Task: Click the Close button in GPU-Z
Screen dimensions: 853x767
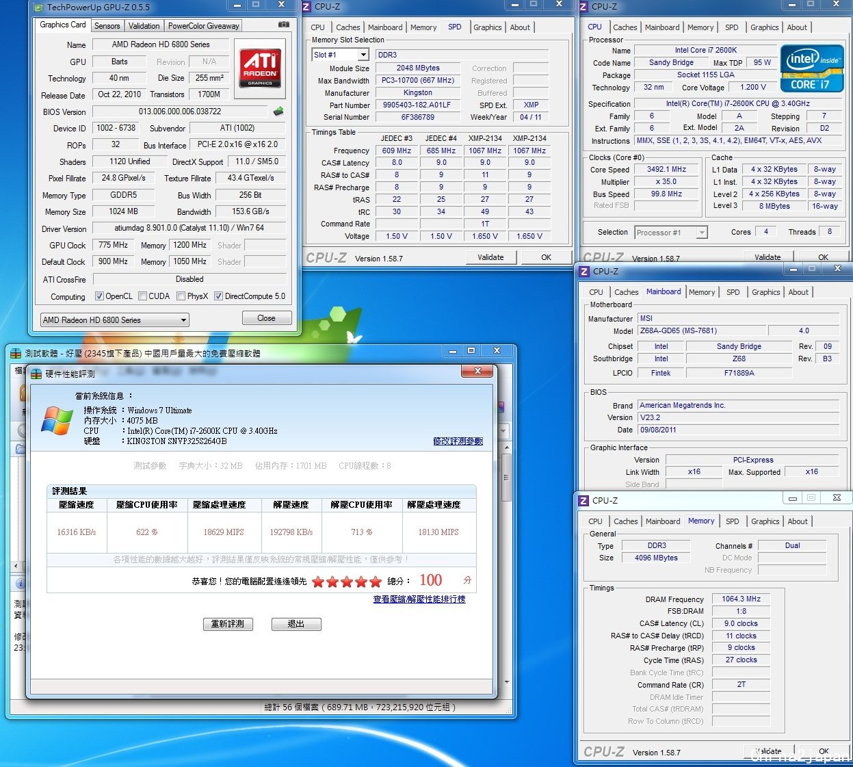Action: point(266,318)
